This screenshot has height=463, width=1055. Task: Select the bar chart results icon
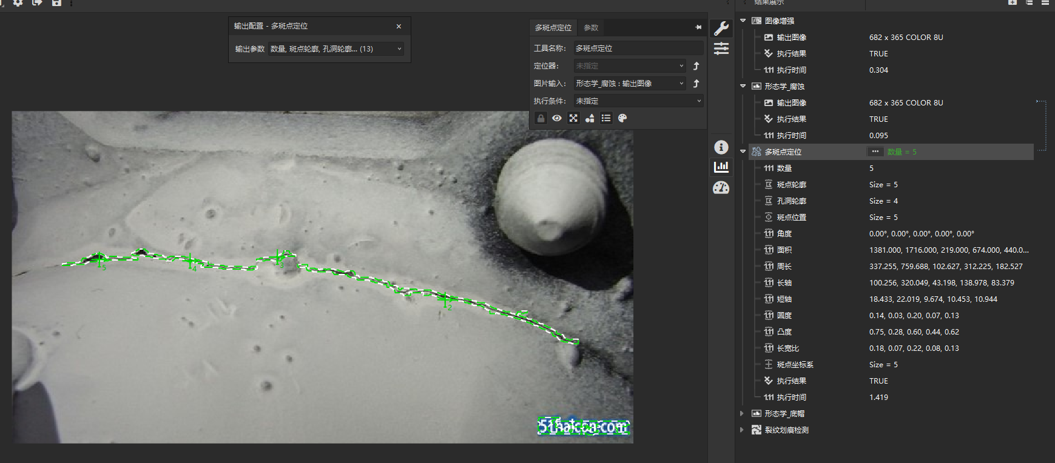pyautogui.click(x=721, y=167)
